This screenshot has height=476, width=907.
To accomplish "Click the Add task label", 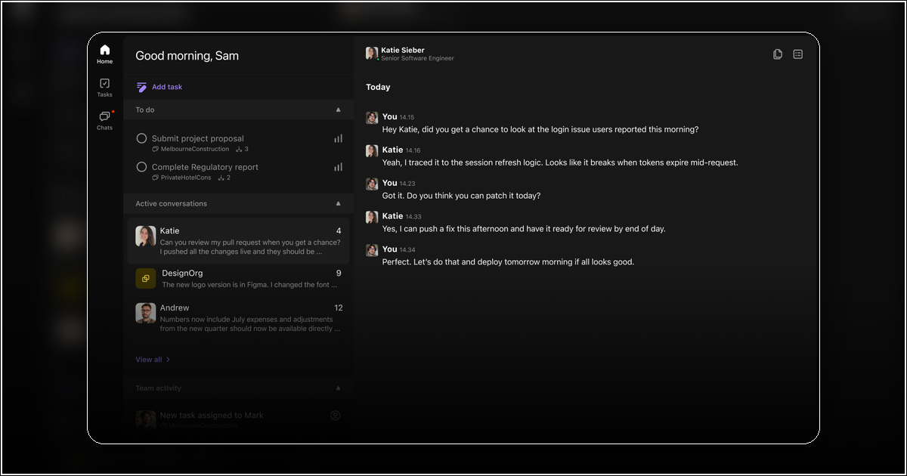I will point(167,87).
